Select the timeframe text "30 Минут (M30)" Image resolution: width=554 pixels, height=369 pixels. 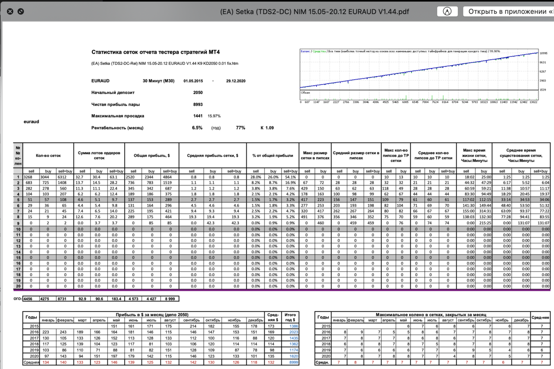pos(158,81)
